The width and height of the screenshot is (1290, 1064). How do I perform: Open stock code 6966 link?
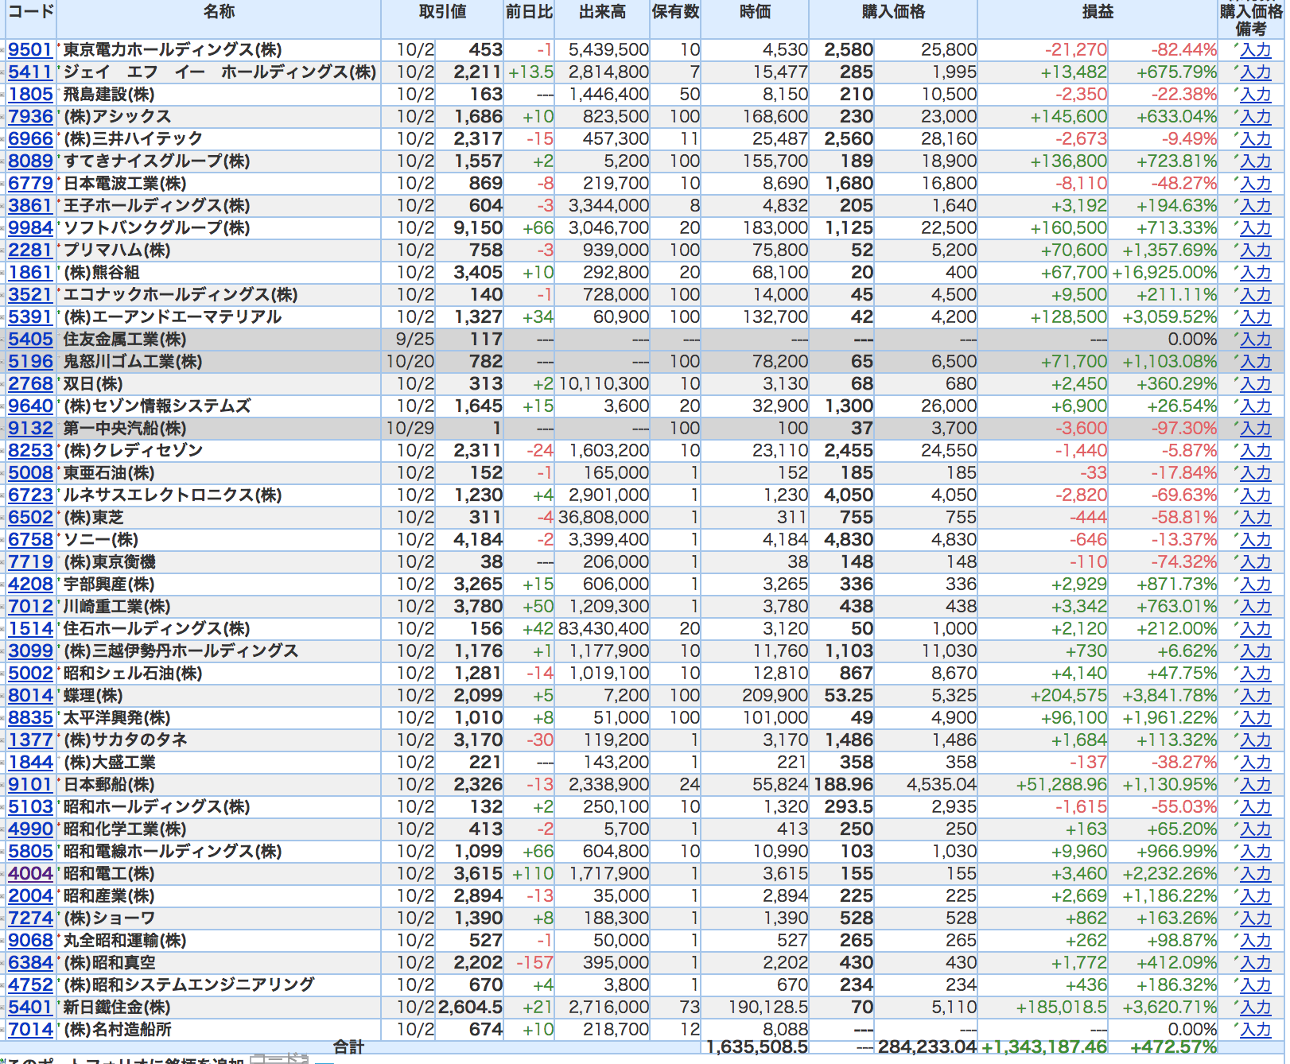30,138
